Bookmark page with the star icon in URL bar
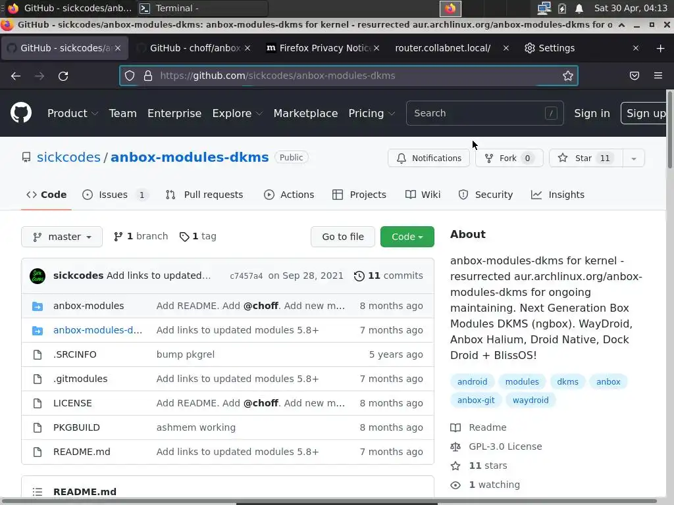Image resolution: width=674 pixels, height=505 pixels. [x=568, y=76]
